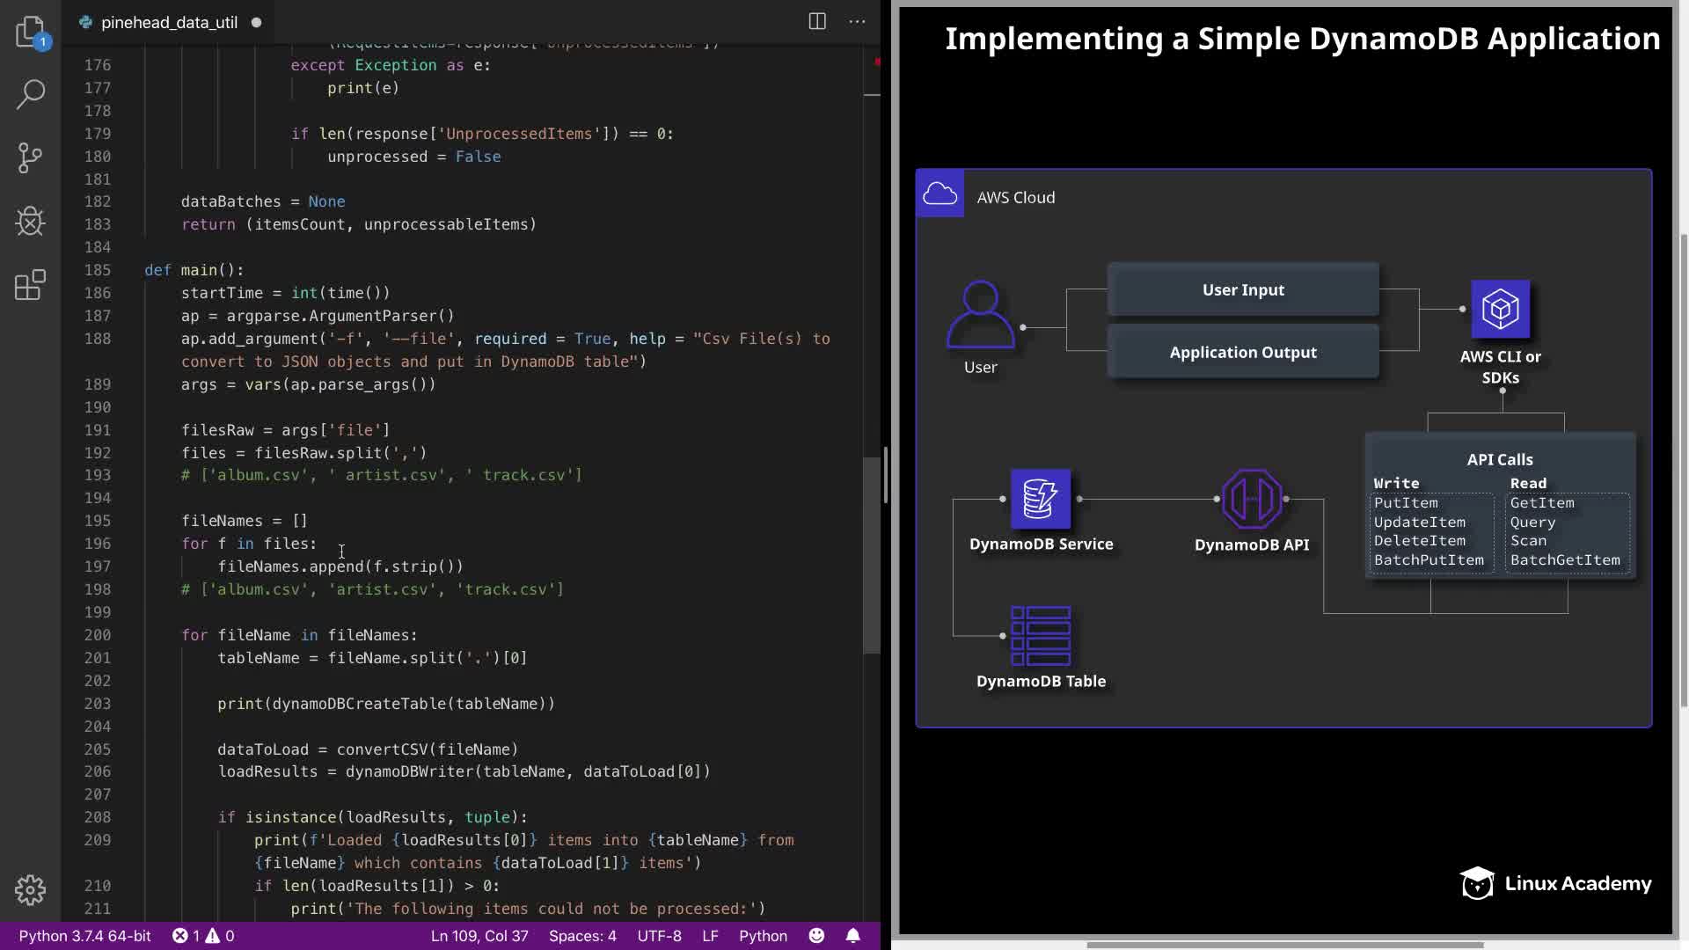Screen dimensions: 1689x950
Task: Open the Extensions view icon
Action: (30, 285)
